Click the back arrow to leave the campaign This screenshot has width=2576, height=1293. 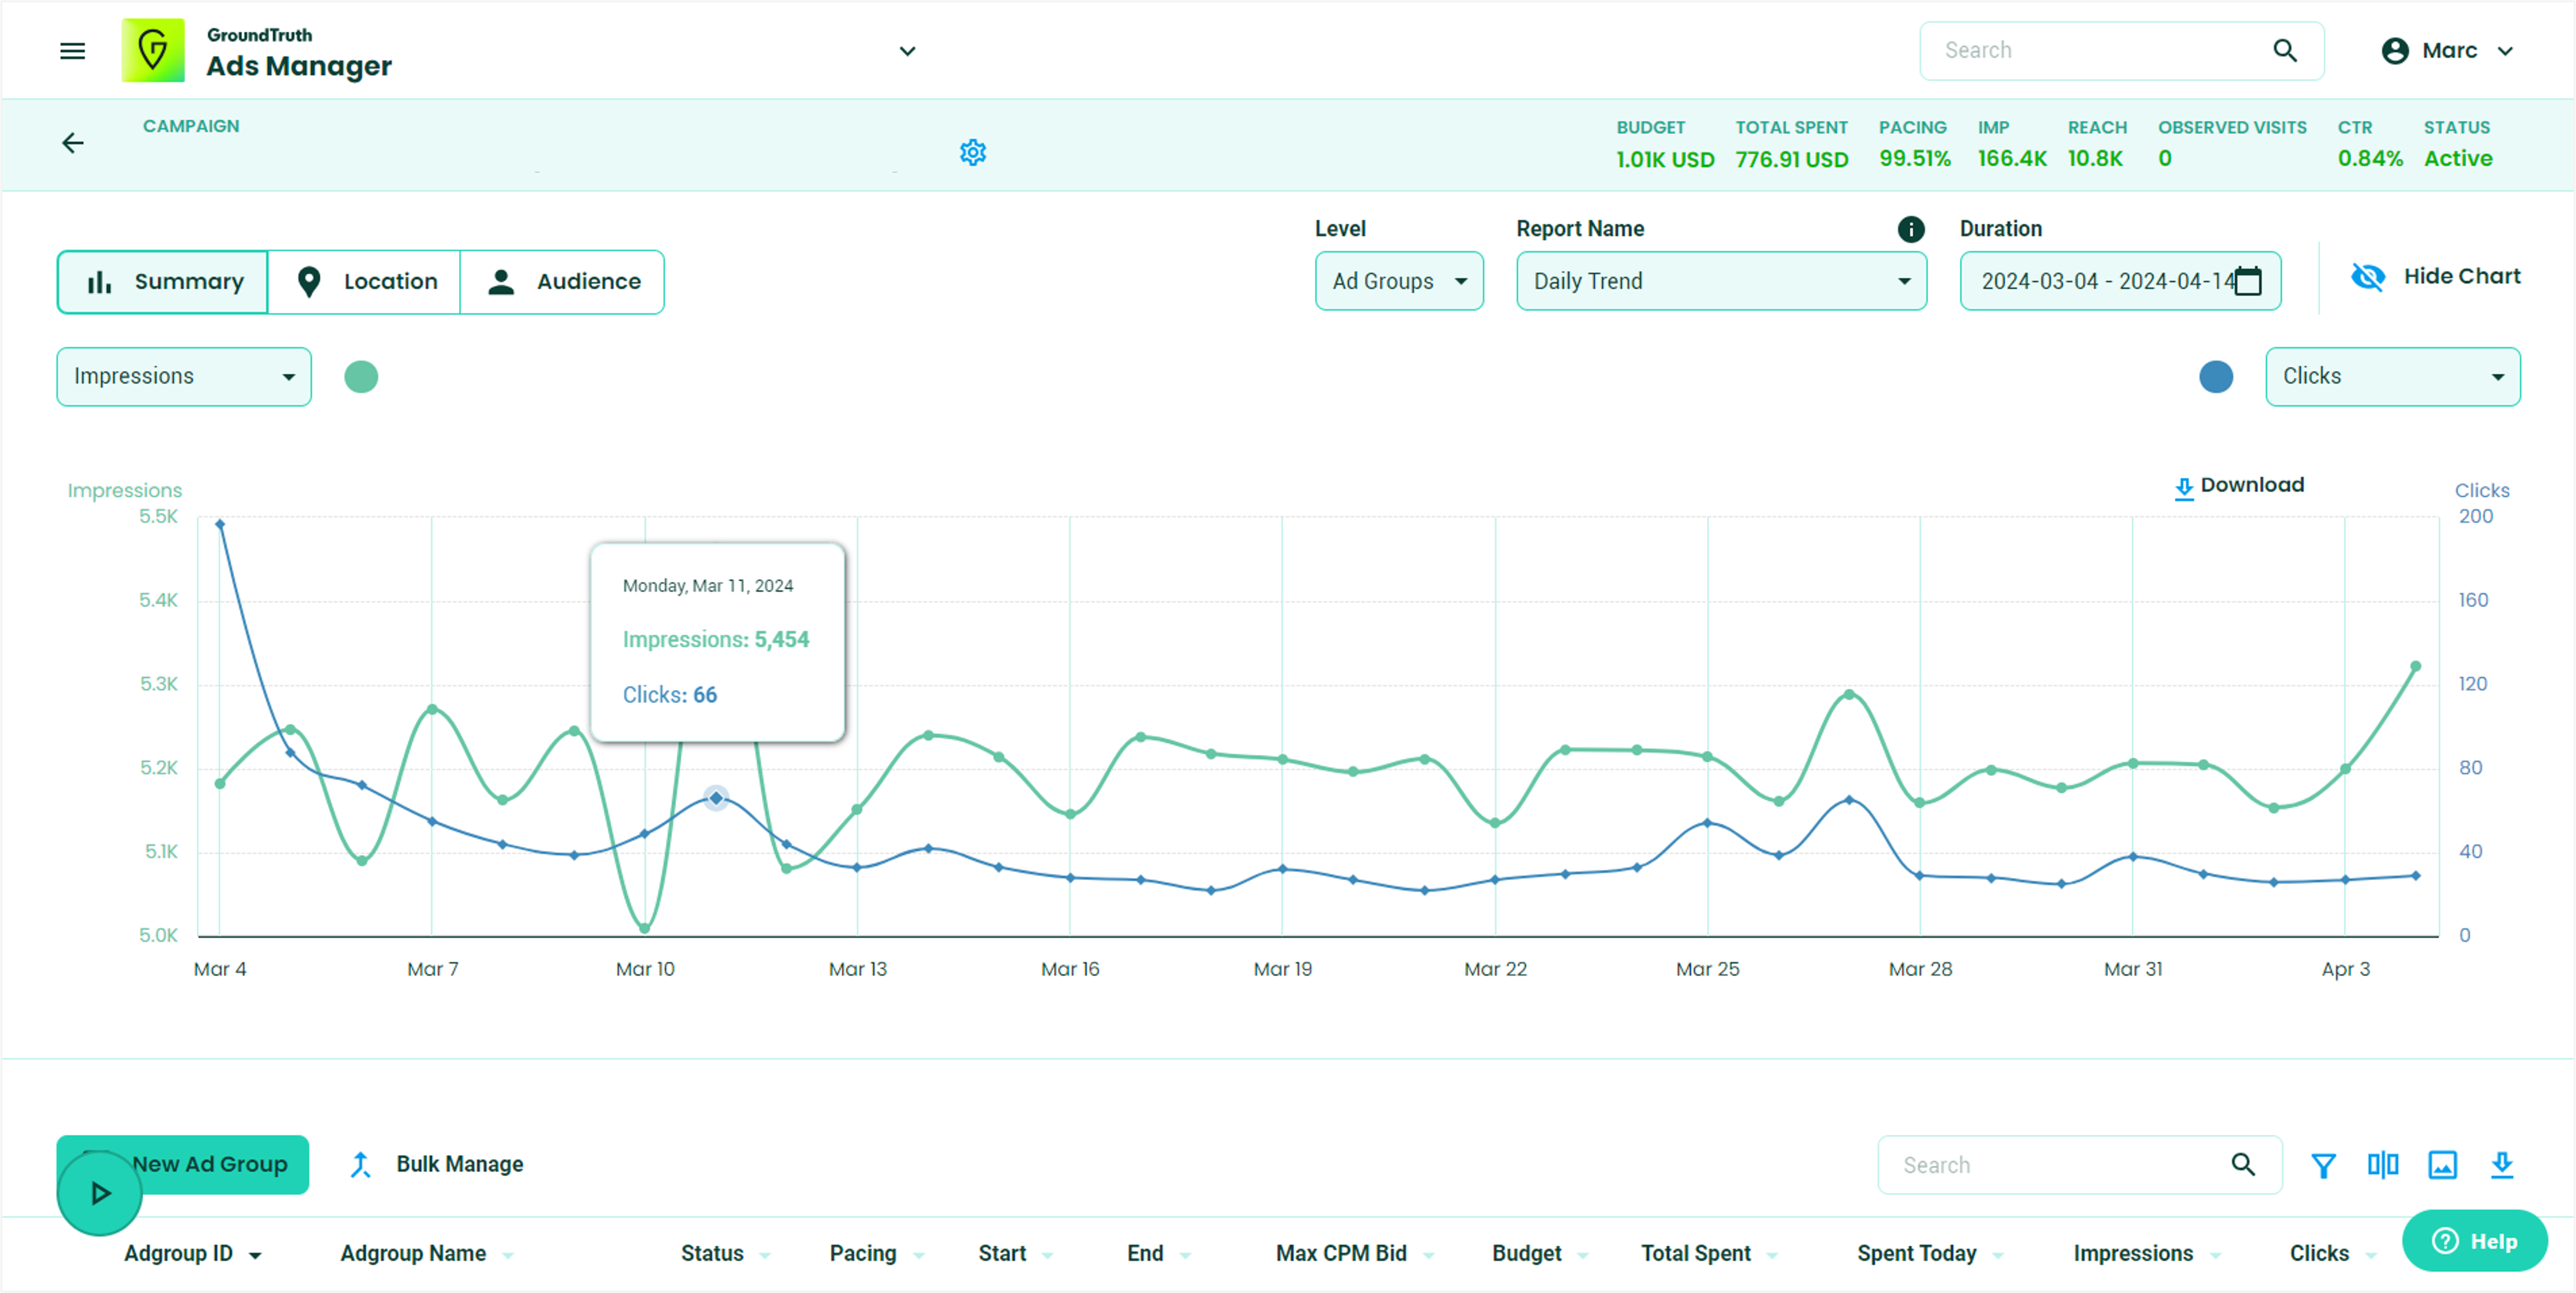click(72, 143)
